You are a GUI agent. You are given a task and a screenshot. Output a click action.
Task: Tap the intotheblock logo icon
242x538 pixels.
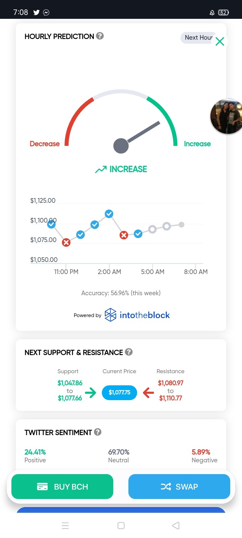pos(111,315)
